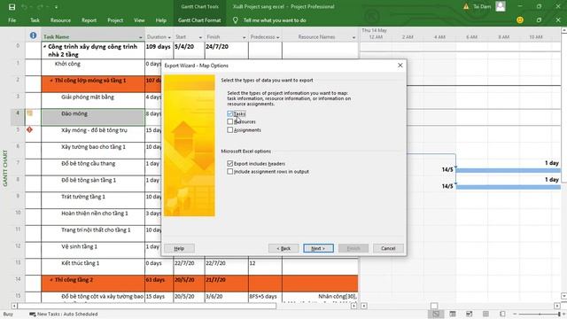Image resolution: width=567 pixels, height=319 pixels.
Task: Click the restore-window icon beside the smiley
Action: [x=539, y=20]
